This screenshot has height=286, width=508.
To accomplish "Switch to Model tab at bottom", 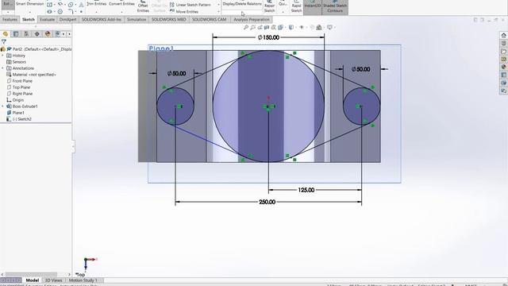I will pos(32,280).
